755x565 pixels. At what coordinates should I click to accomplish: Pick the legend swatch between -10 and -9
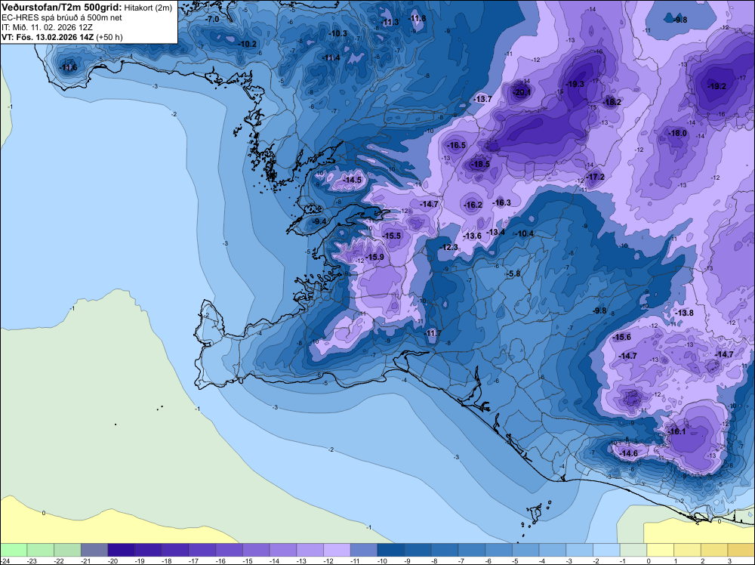coord(391,550)
